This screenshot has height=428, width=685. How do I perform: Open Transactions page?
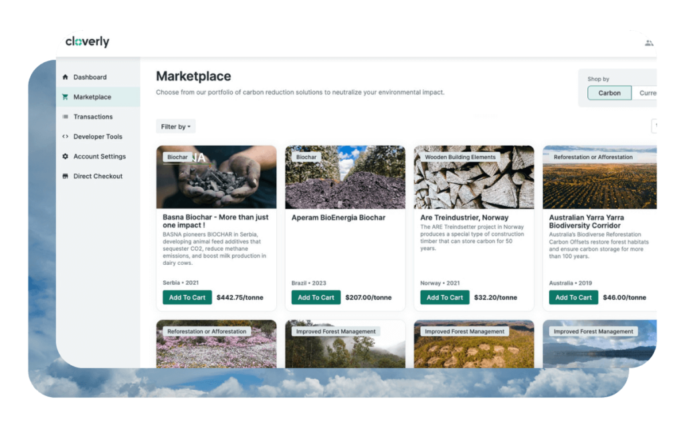[x=98, y=116]
